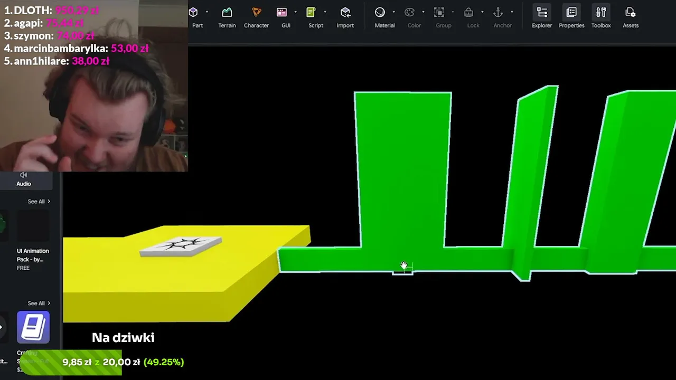
Task: Select the GUI insert icon
Action: (282, 12)
